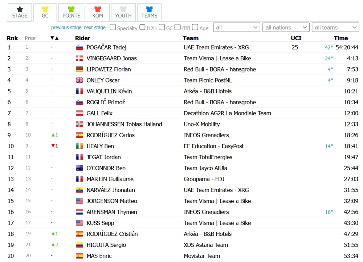Image resolution: width=363 pixels, height=262 pixels.
Task: Click the Spanish flag beside RODRÍGUEZ Carlos
Action: (79, 135)
